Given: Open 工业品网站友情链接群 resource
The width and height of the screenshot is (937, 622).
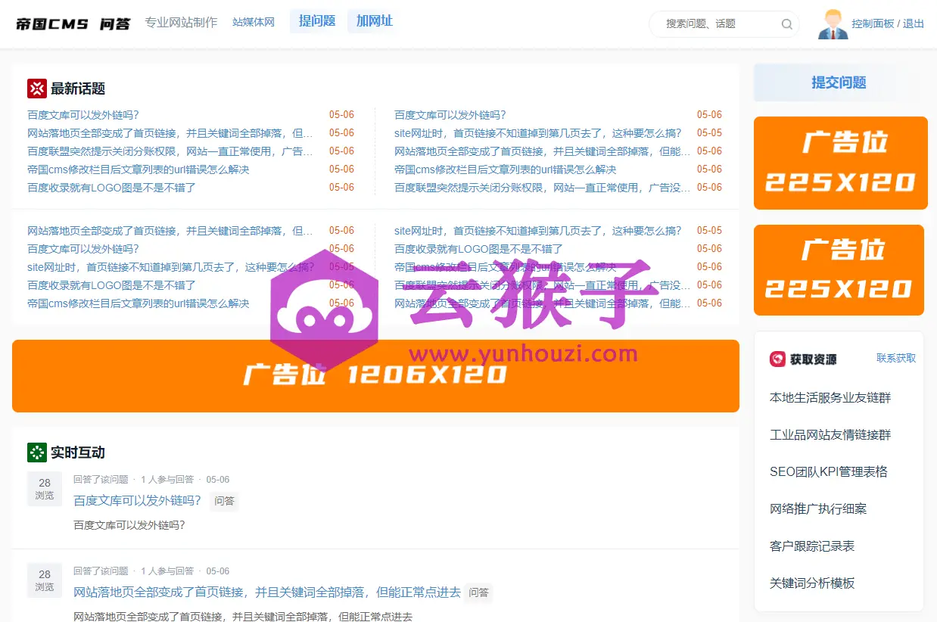Looking at the screenshot, I should 830,435.
